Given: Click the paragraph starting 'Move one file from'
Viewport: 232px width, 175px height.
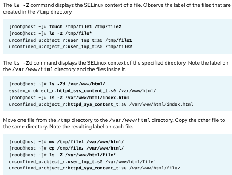Looking at the screenshot, I should 114,123.
